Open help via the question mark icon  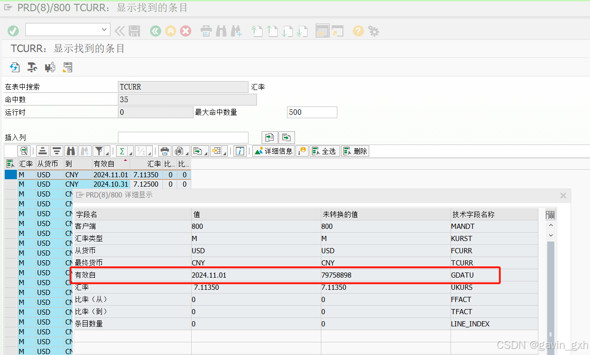357,31
